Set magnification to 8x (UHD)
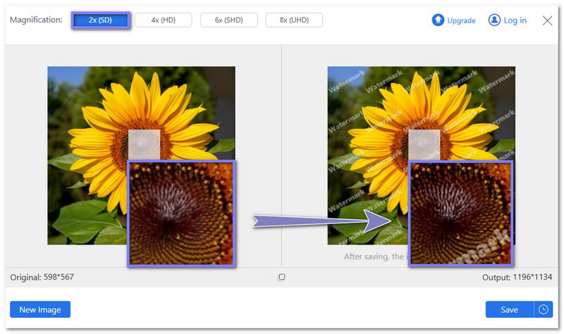This screenshot has width=564, height=334. point(294,20)
